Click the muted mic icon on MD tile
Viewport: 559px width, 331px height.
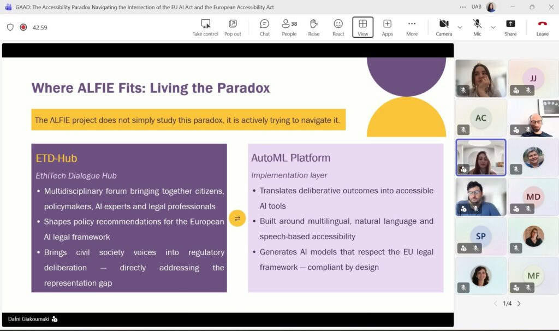tap(528, 209)
